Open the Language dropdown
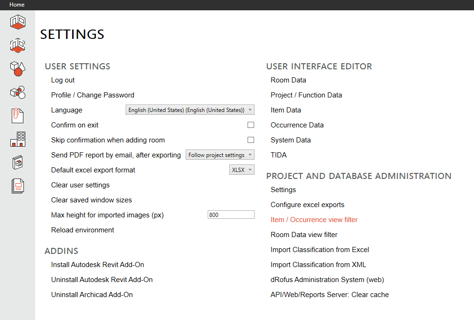The width and height of the screenshot is (474, 320). tap(190, 110)
